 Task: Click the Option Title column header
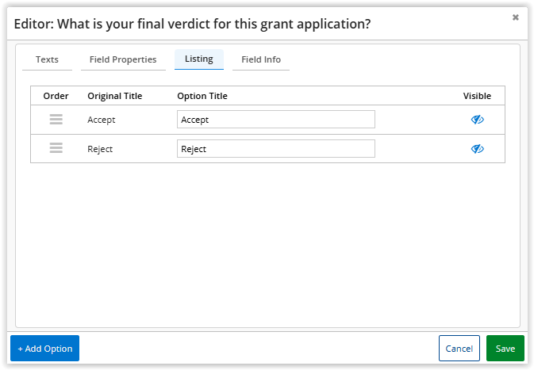pos(202,96)
